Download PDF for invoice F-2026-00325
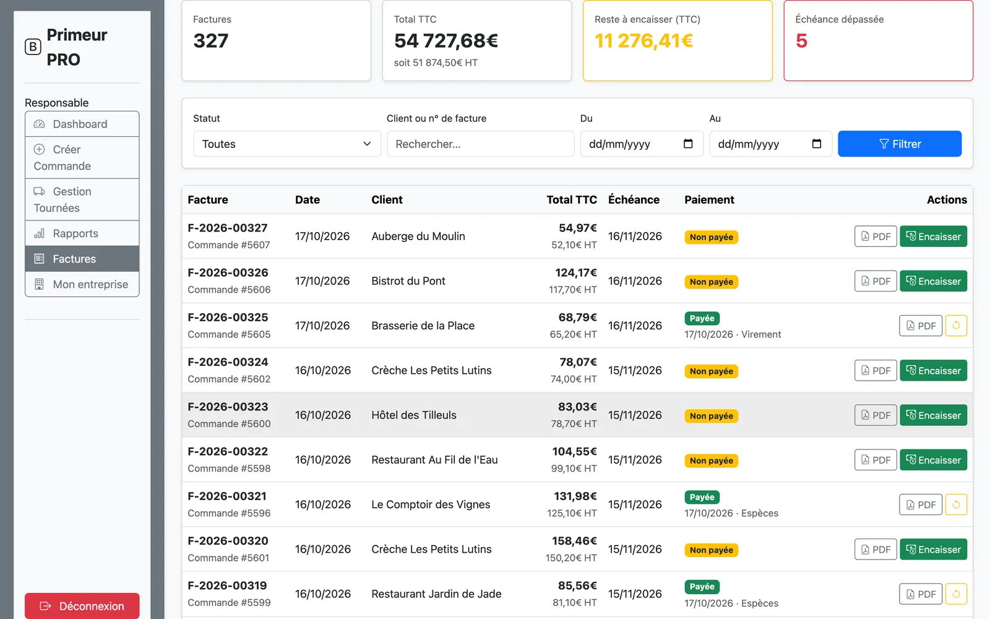Screen dimensions: 990x619 (921, 326)
